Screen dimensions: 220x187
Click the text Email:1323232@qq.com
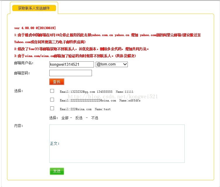pyautogui.click(x=77, y=92)
